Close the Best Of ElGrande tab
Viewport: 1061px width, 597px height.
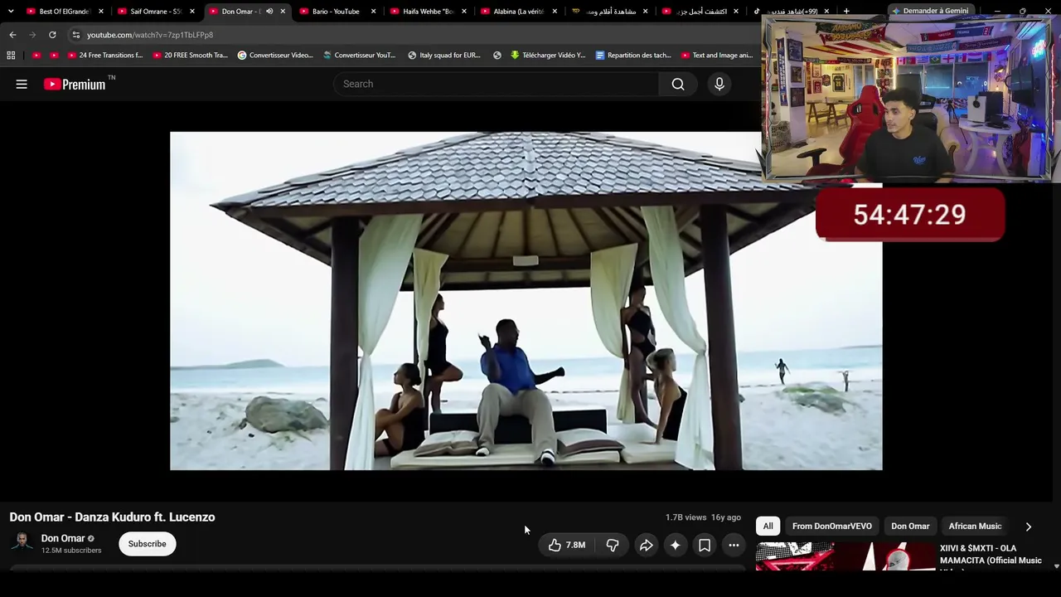coord(101,12)
